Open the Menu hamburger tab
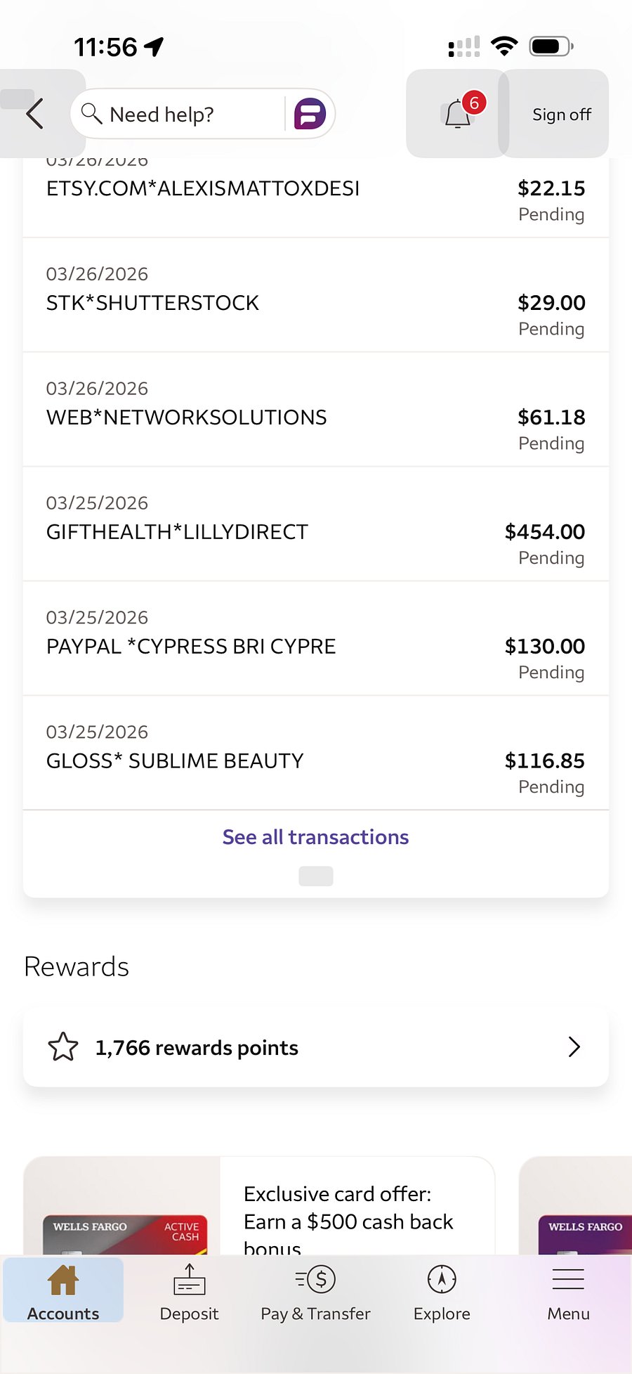This screenshot has height=1374, width=632. (568, 1292)
